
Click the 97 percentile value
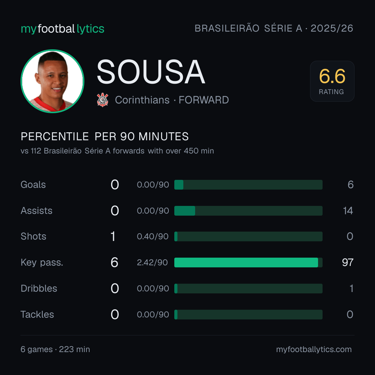(348, 262)
